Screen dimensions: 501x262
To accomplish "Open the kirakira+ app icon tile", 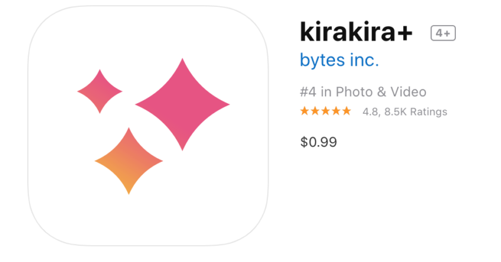I will pyautogui.click(x=148, y=126).
